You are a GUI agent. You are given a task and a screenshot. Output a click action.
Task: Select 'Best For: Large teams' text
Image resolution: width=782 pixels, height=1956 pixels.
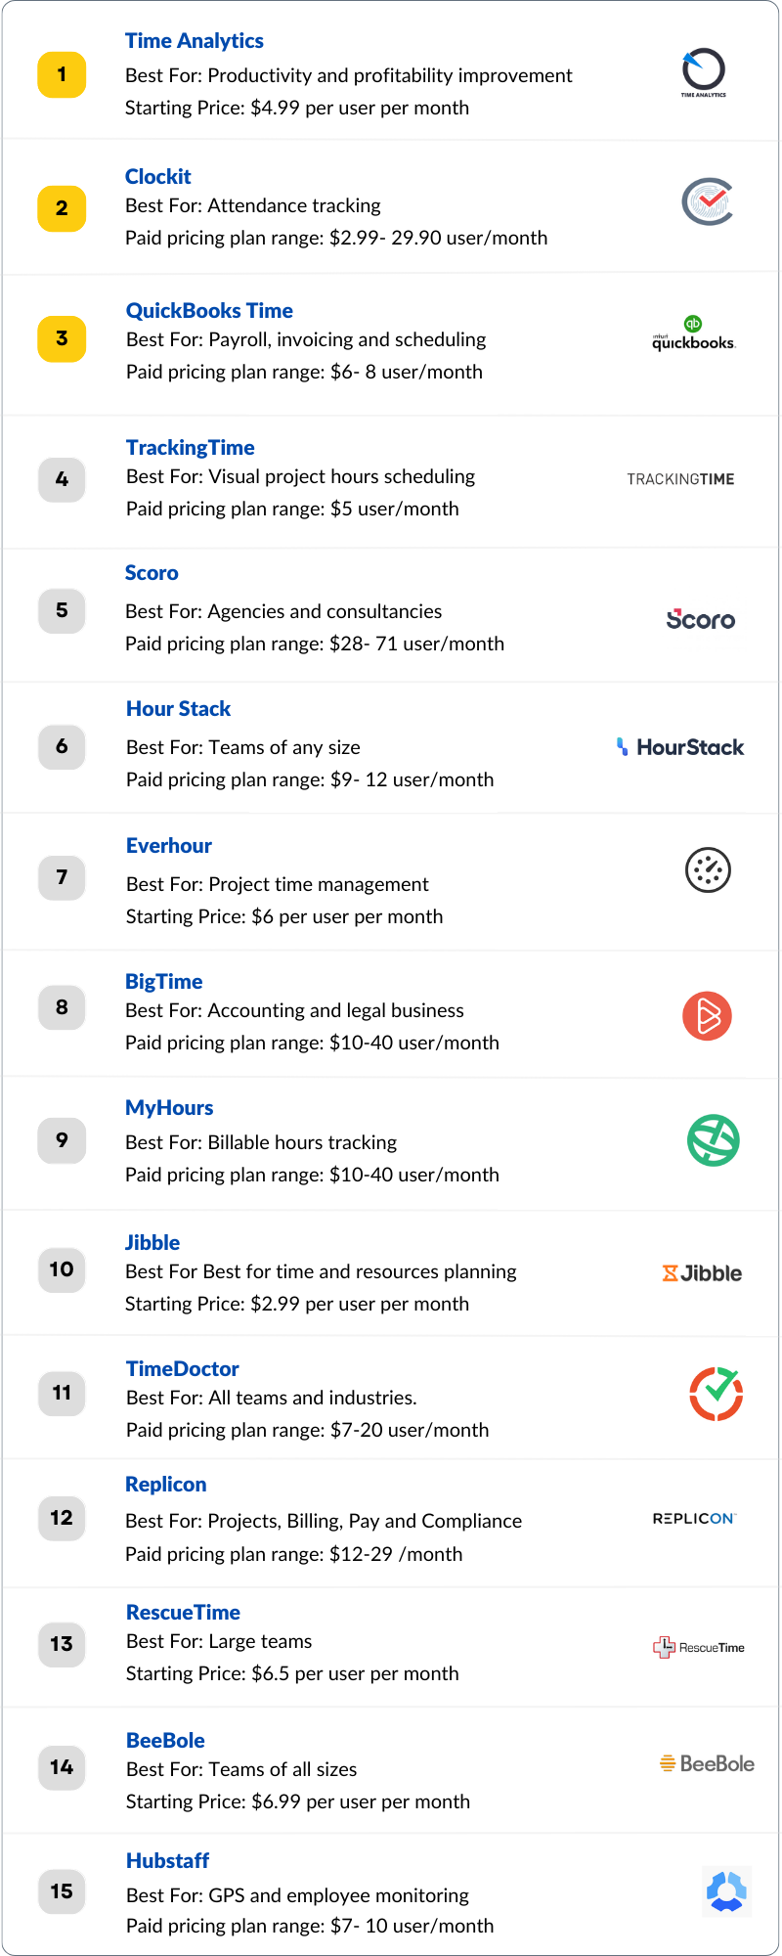(219, 1642)
